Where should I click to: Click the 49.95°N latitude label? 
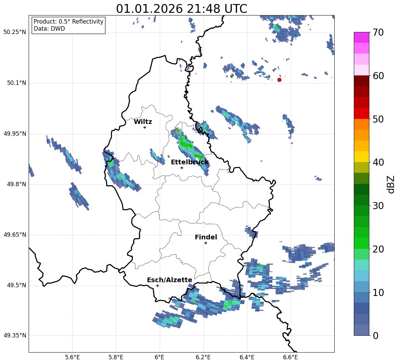point(15,133)
